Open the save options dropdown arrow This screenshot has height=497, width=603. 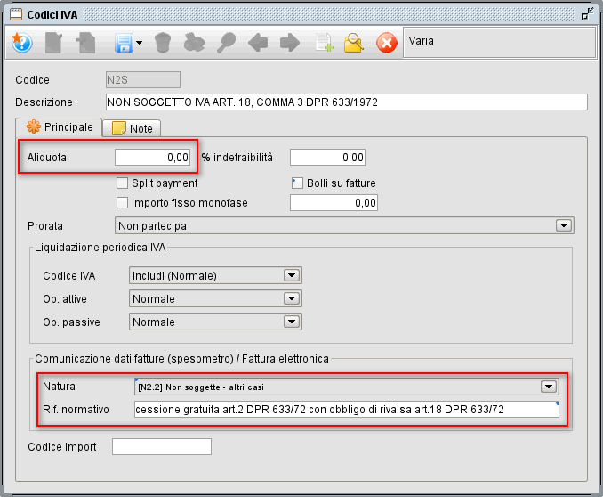click(140, 43)
